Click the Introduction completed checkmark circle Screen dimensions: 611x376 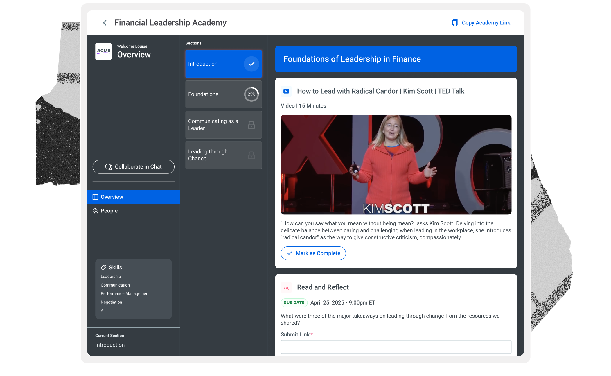pos(251,64)
